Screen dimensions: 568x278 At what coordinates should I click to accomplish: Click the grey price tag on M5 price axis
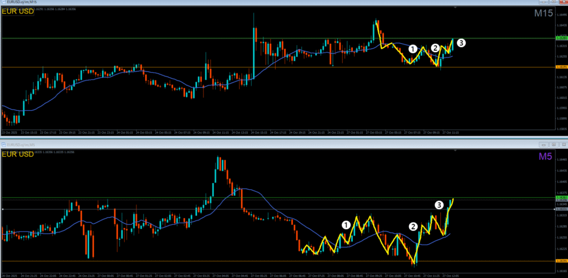560,209
